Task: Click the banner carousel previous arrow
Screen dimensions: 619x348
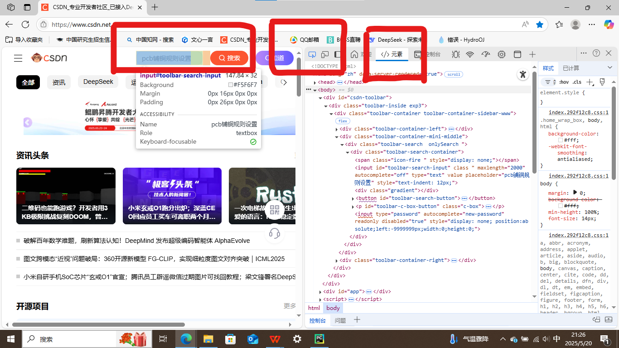Action: point(27,122)
